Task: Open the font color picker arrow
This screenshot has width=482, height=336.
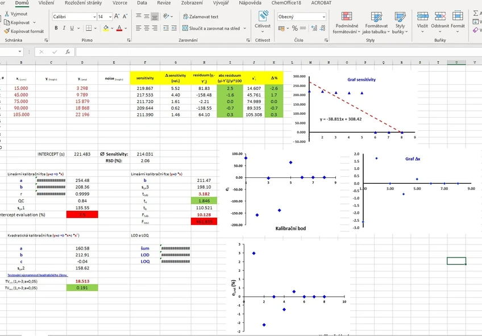Action: pyautogui.click(x=126, y=28)
